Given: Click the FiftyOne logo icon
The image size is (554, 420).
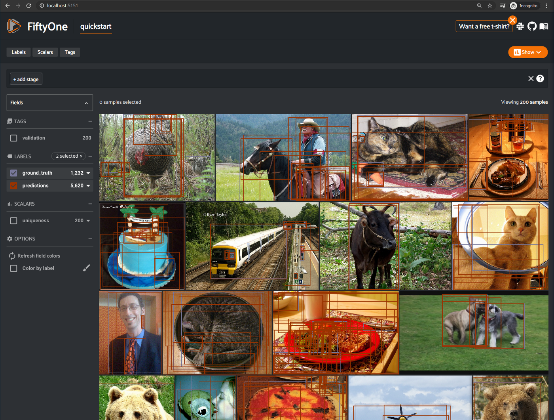Looking at the screenshot, I should click(x=14, y=26).
